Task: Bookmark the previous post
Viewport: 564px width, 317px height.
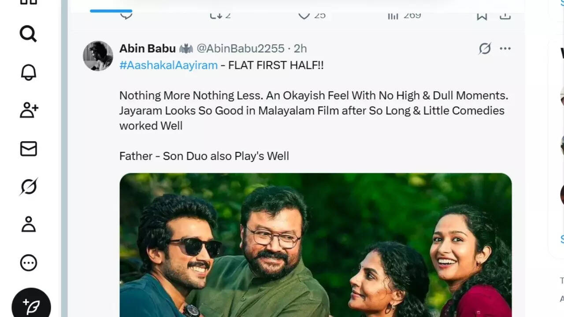Action: 482,16
